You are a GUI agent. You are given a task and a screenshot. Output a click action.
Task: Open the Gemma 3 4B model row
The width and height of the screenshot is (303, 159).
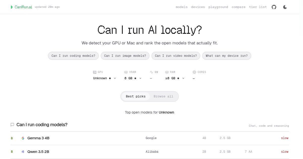[x=150, y=138]
